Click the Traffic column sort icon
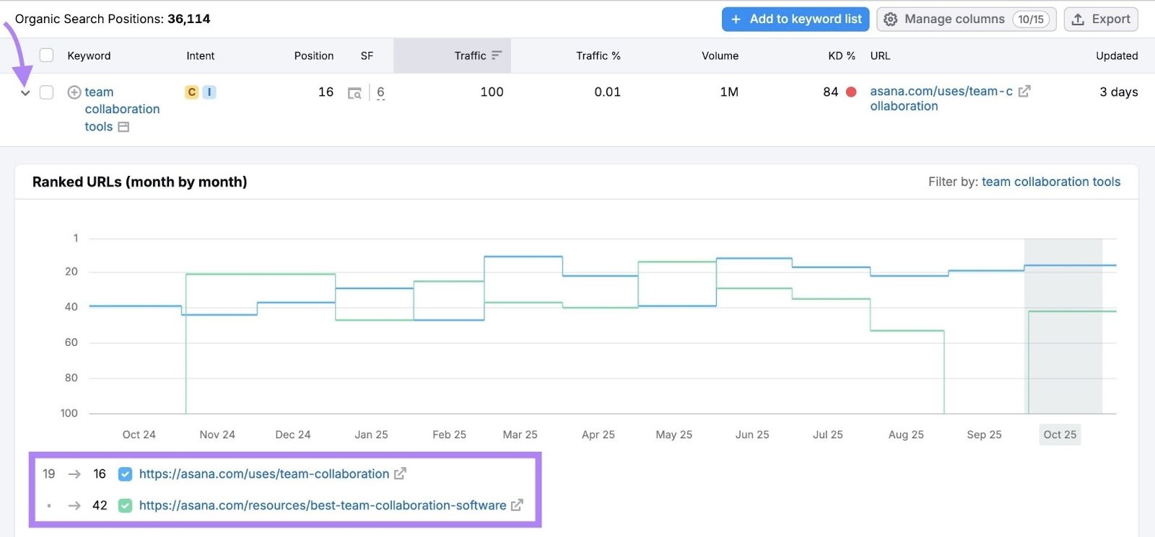The height and width of the screenshot is (537, 1155). pos(497,56)
